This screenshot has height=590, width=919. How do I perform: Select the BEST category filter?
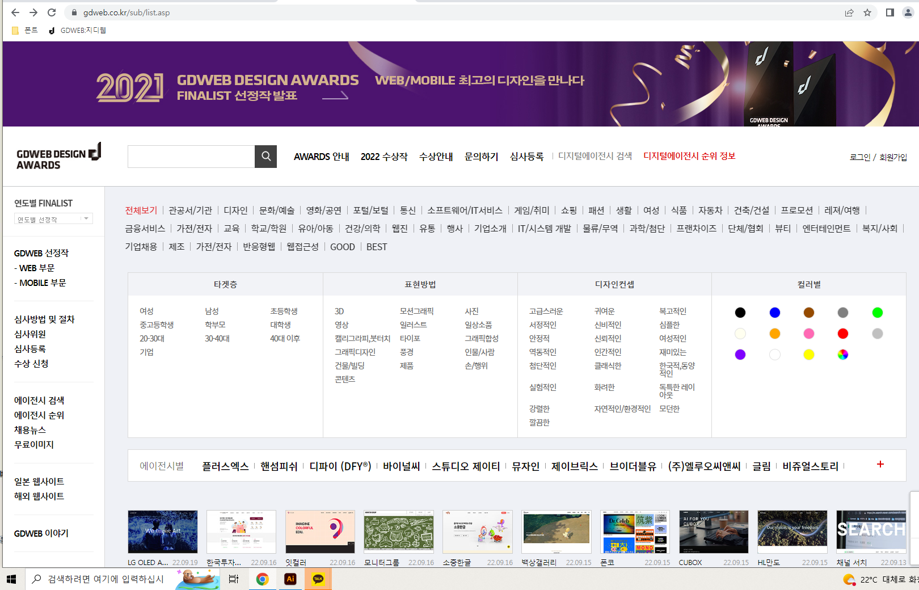click(377, 247)
